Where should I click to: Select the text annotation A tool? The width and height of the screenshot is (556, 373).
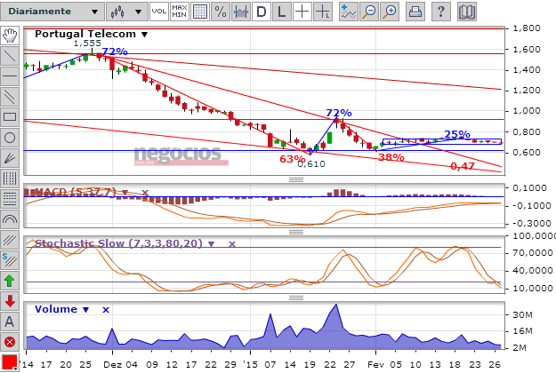coord(10,322)
